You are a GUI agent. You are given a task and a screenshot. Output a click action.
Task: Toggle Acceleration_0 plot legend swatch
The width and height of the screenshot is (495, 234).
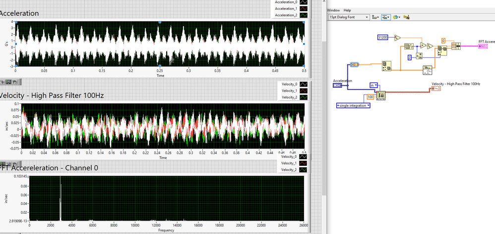(x=304, y=2)
